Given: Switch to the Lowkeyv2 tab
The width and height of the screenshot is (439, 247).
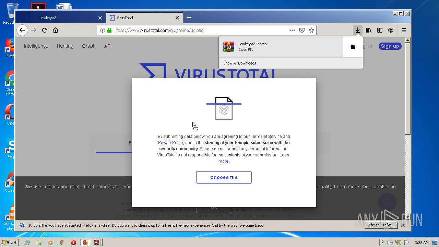Looking at the screenshot, I should click(68, 18).
